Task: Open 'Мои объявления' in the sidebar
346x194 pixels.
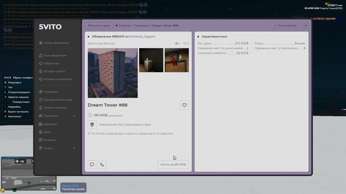Action: click(x=53, y=56)
